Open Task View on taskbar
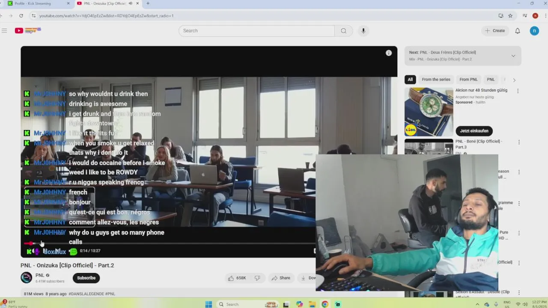Image resolution: width=548 pixels, height=308 pixels. 286,304
